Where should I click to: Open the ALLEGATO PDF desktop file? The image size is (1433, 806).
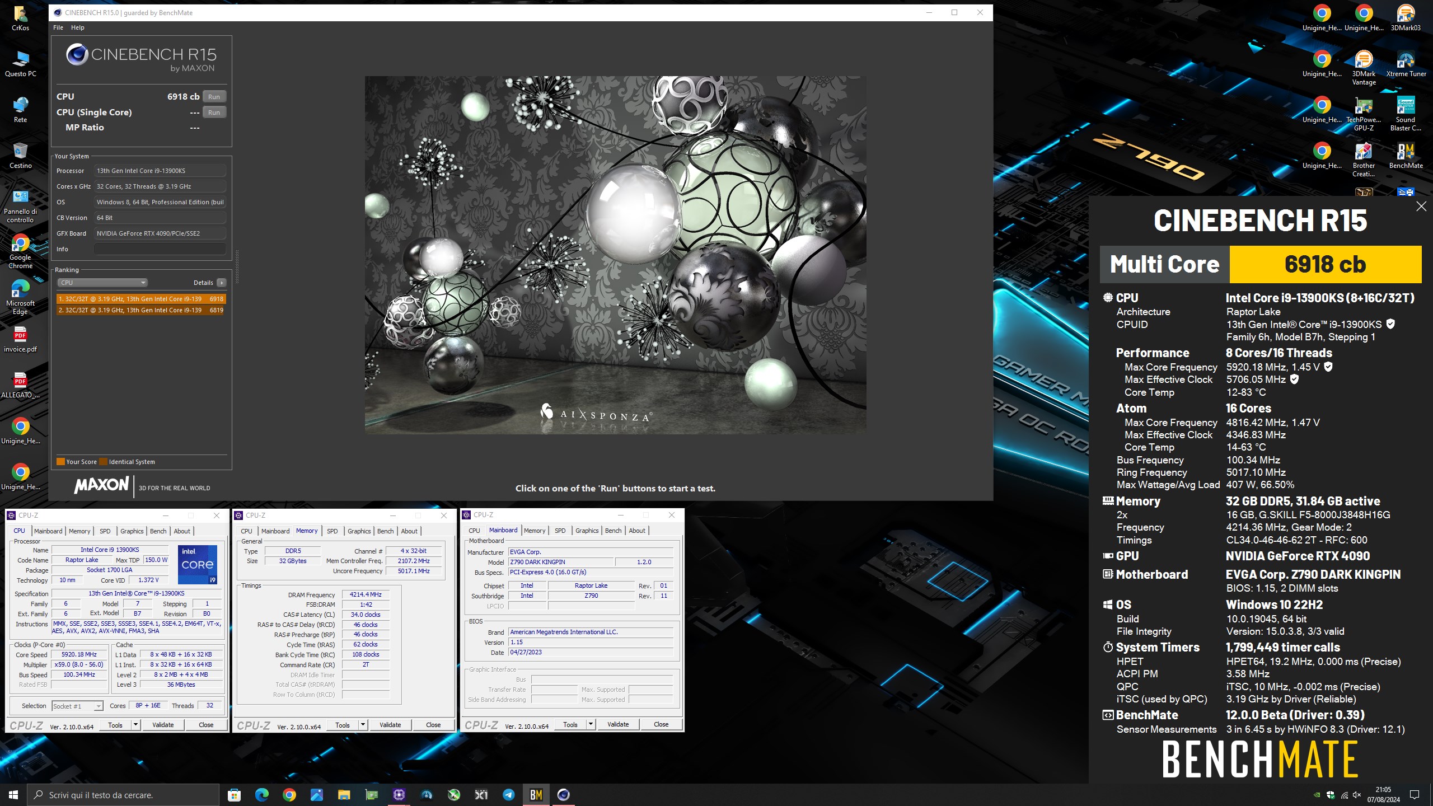click(x=20, y=385)
